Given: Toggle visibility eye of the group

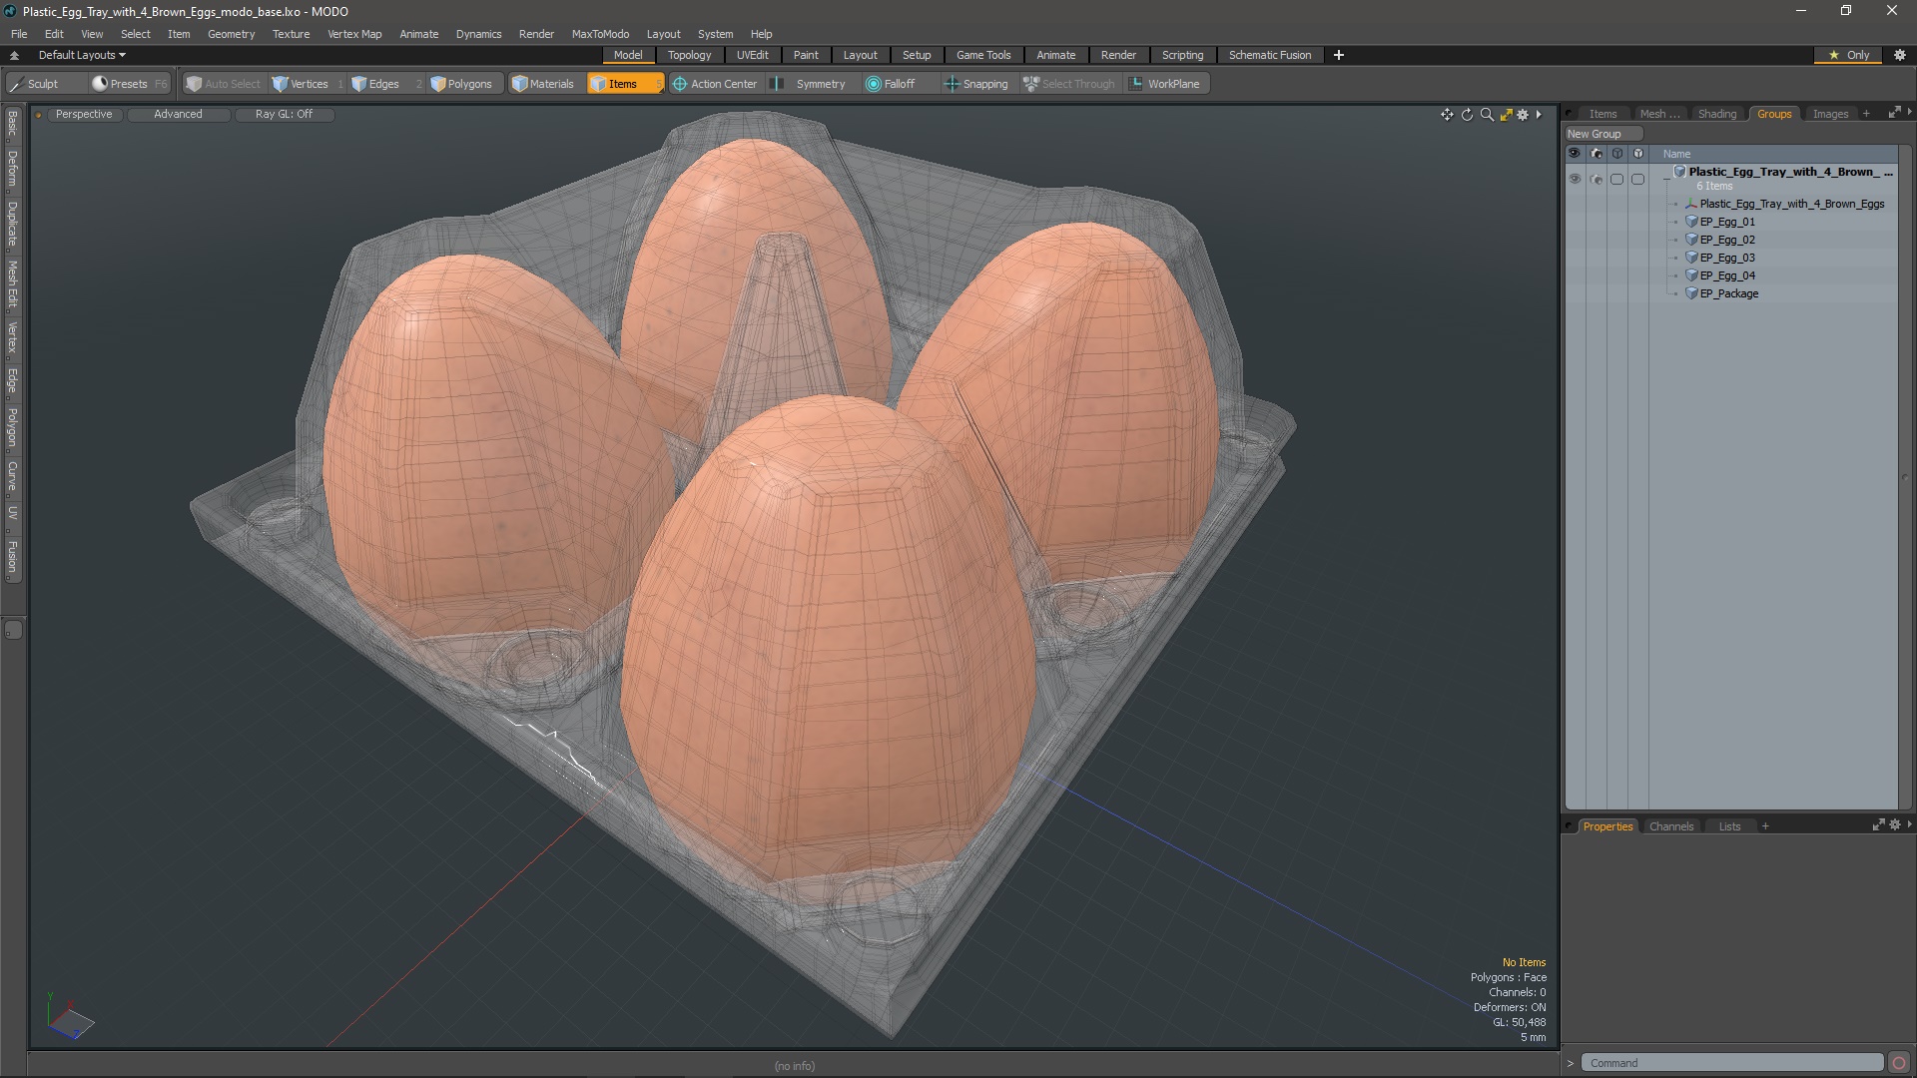Looking at the screenshot, I should [1575, 179].
